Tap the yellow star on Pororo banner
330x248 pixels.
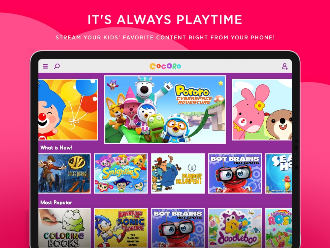click(x=220, y=83)
